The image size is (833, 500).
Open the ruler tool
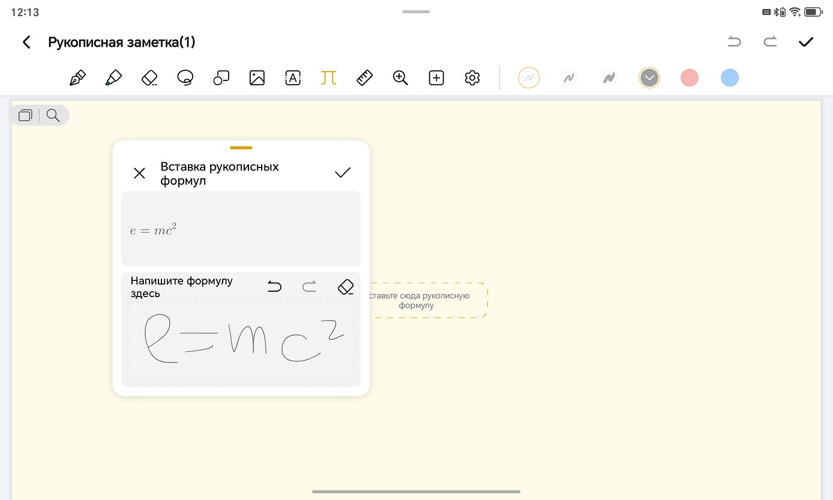364,78
